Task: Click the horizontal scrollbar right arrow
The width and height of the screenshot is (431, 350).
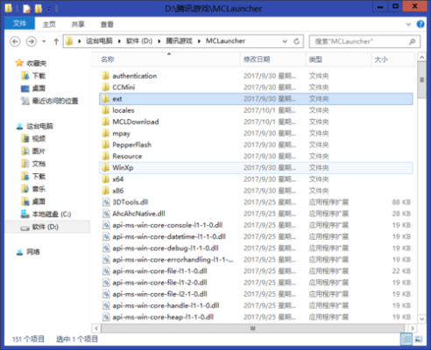Action: click(x=412, y=328)
